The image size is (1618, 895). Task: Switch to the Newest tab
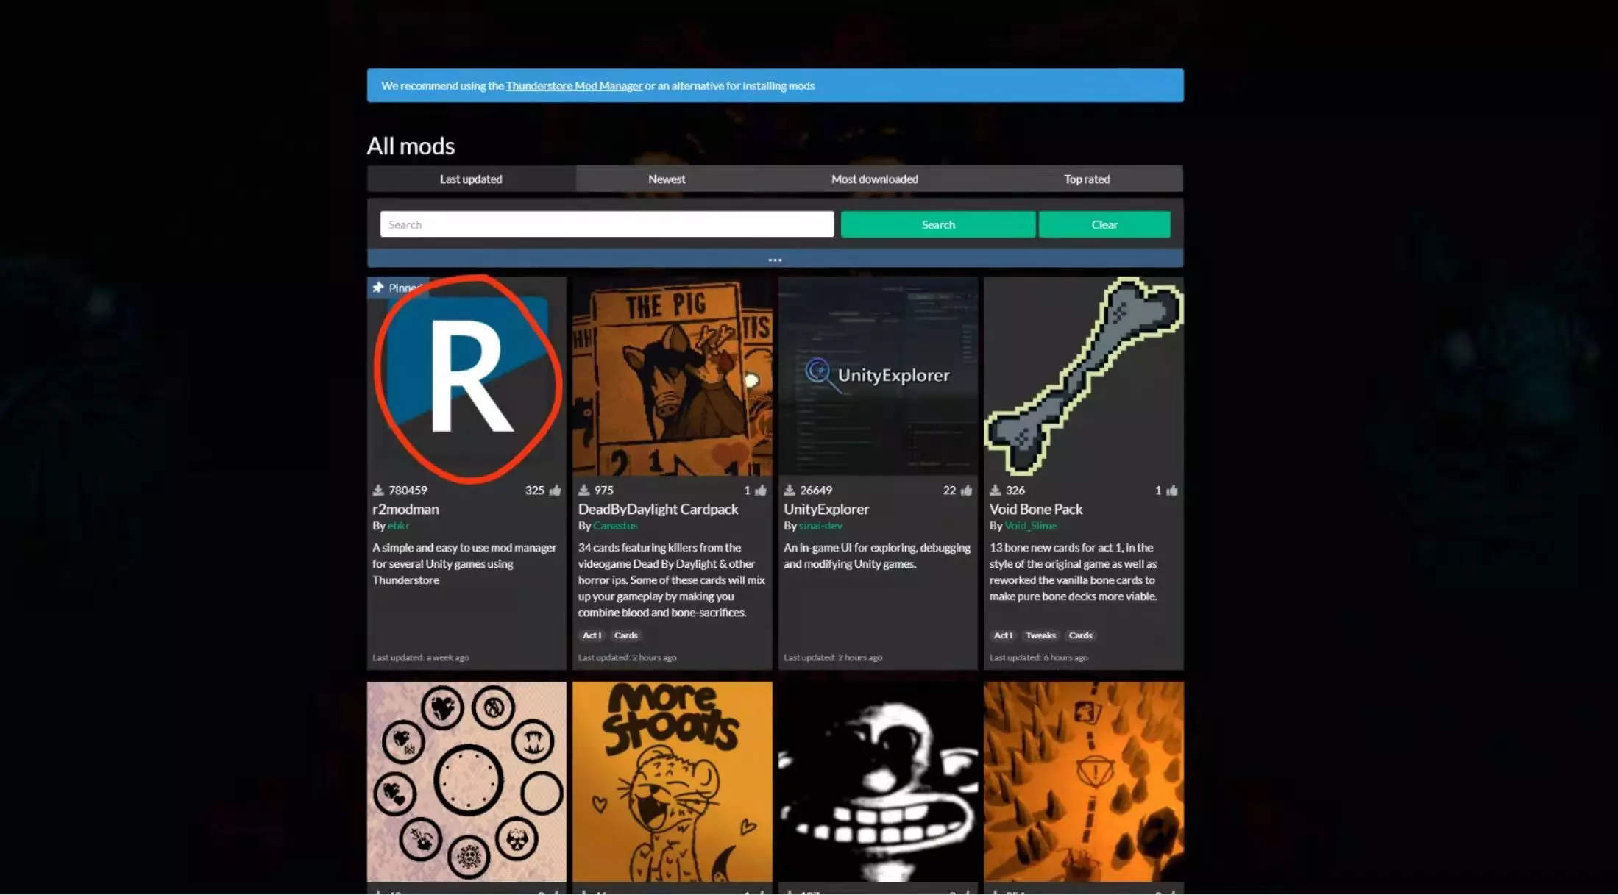[666, 179]
